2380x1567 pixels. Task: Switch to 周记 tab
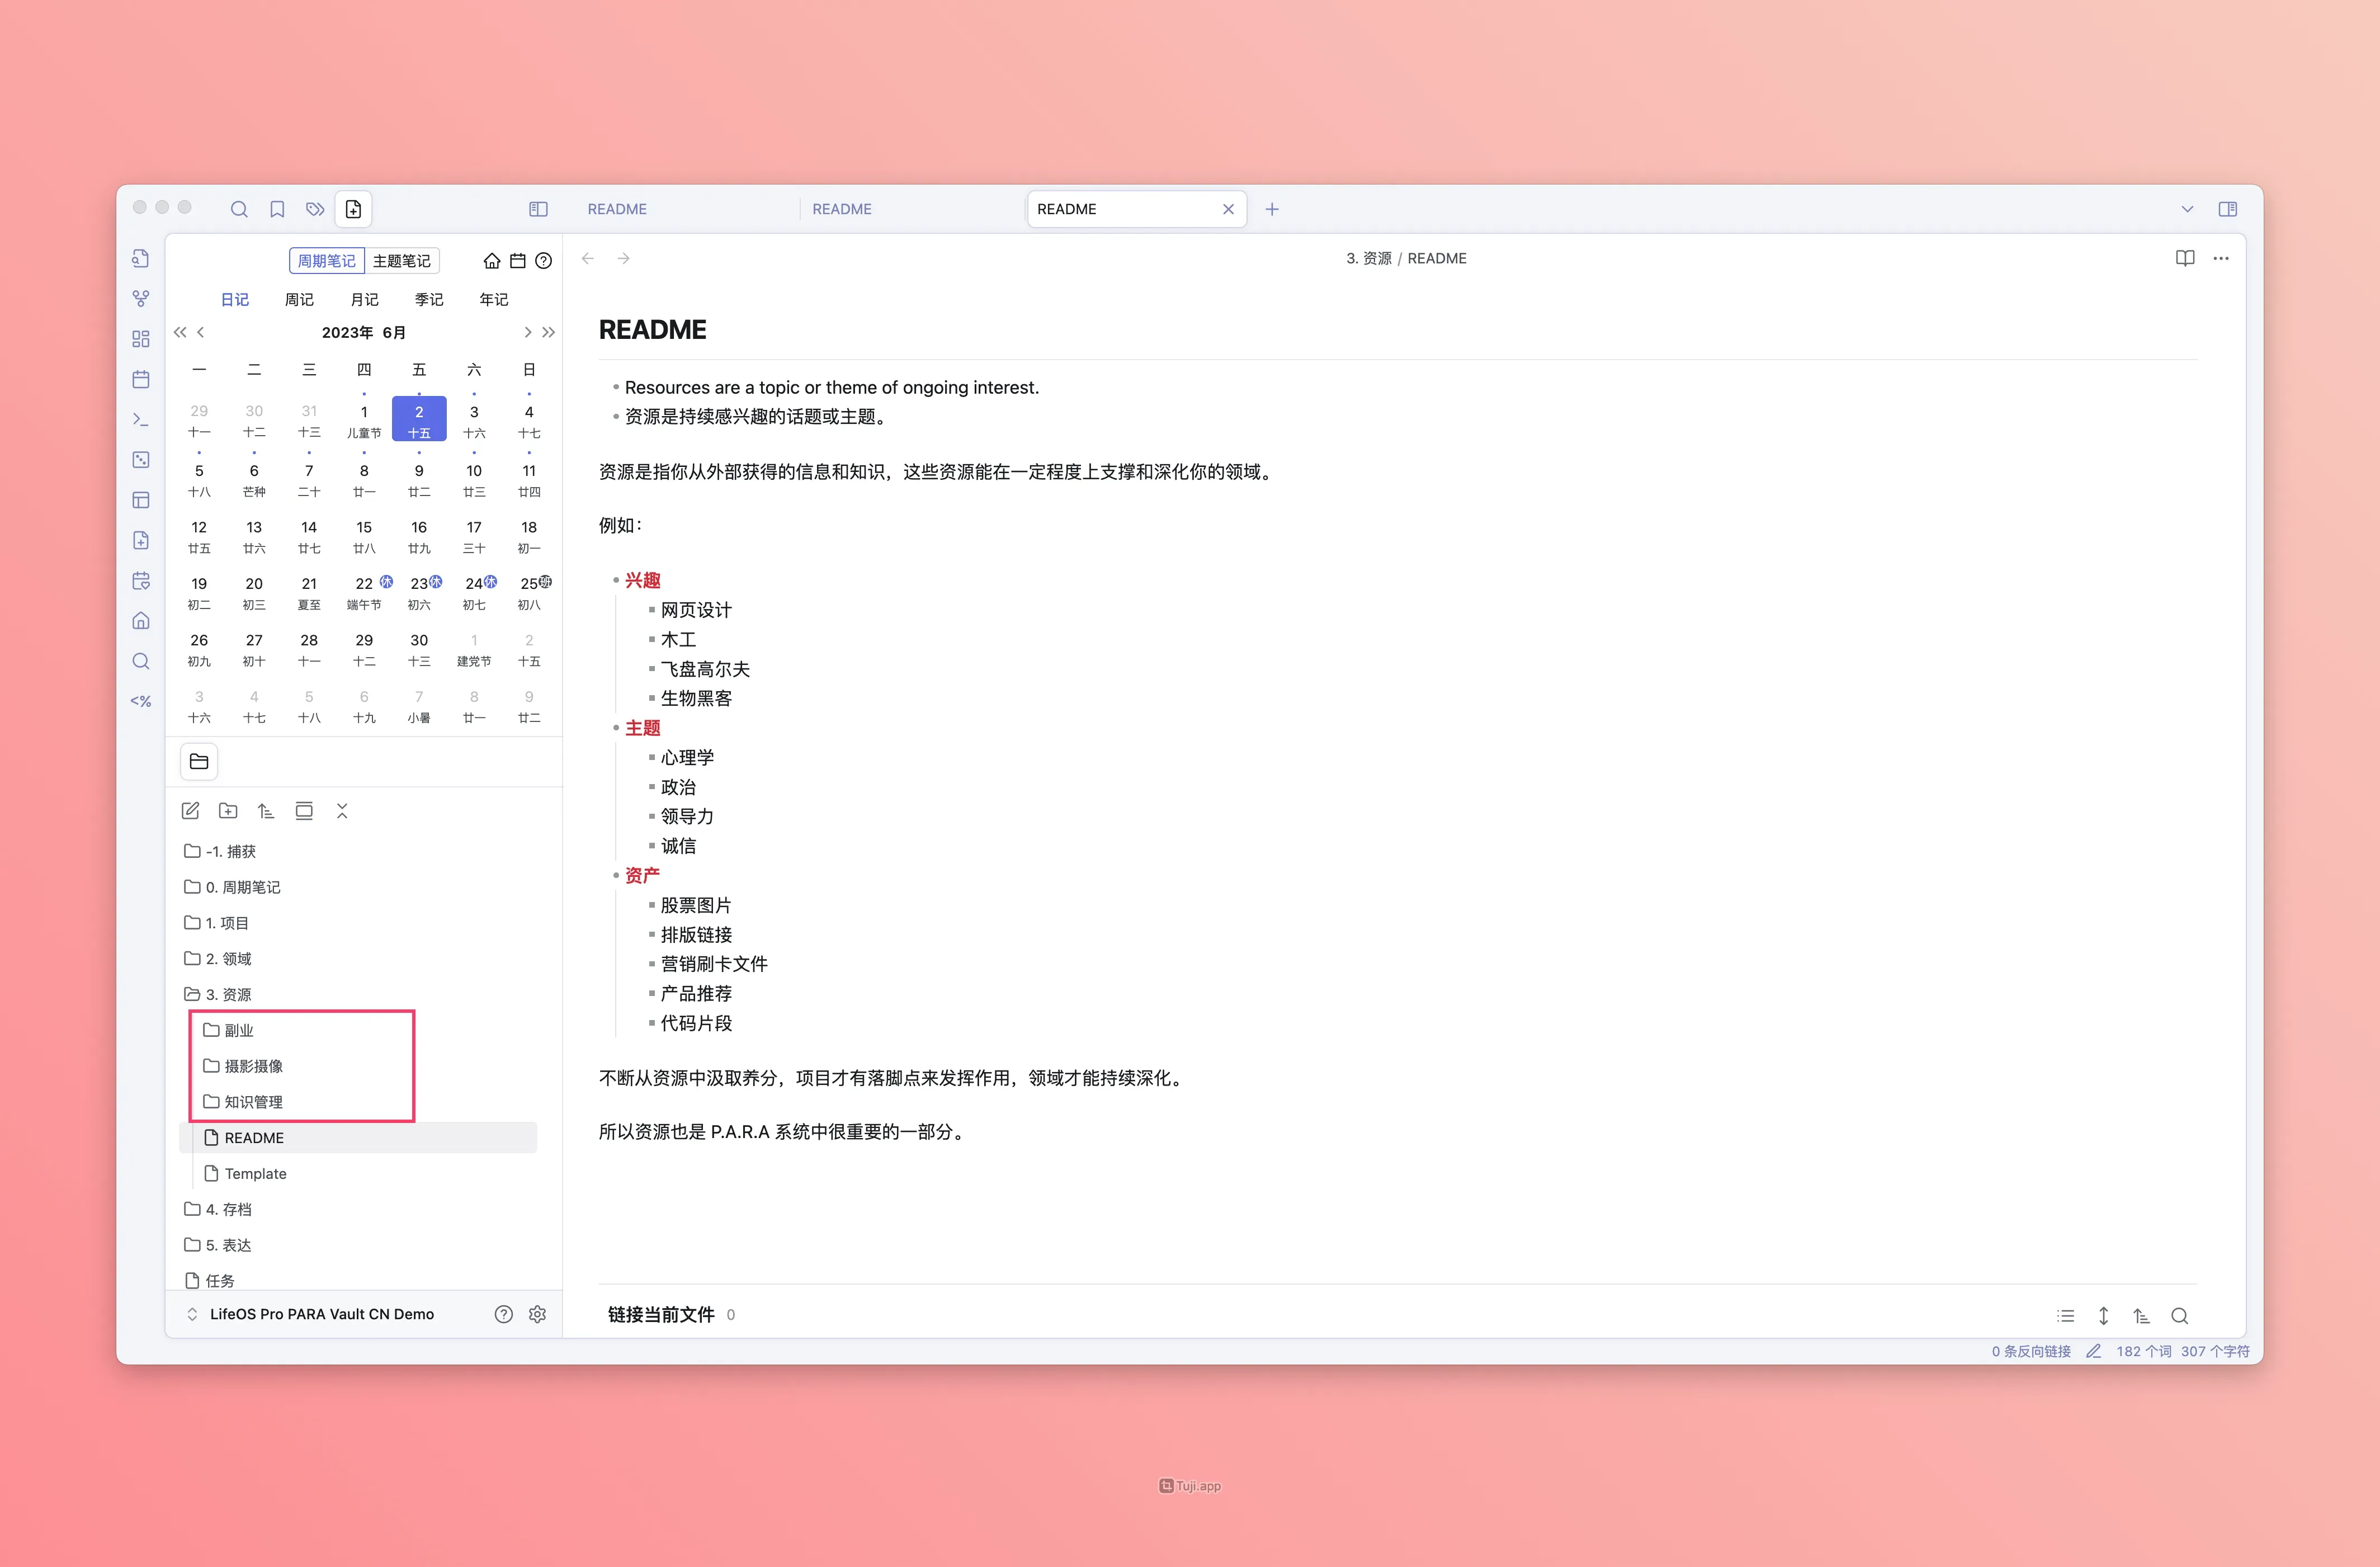click(299, 299)
